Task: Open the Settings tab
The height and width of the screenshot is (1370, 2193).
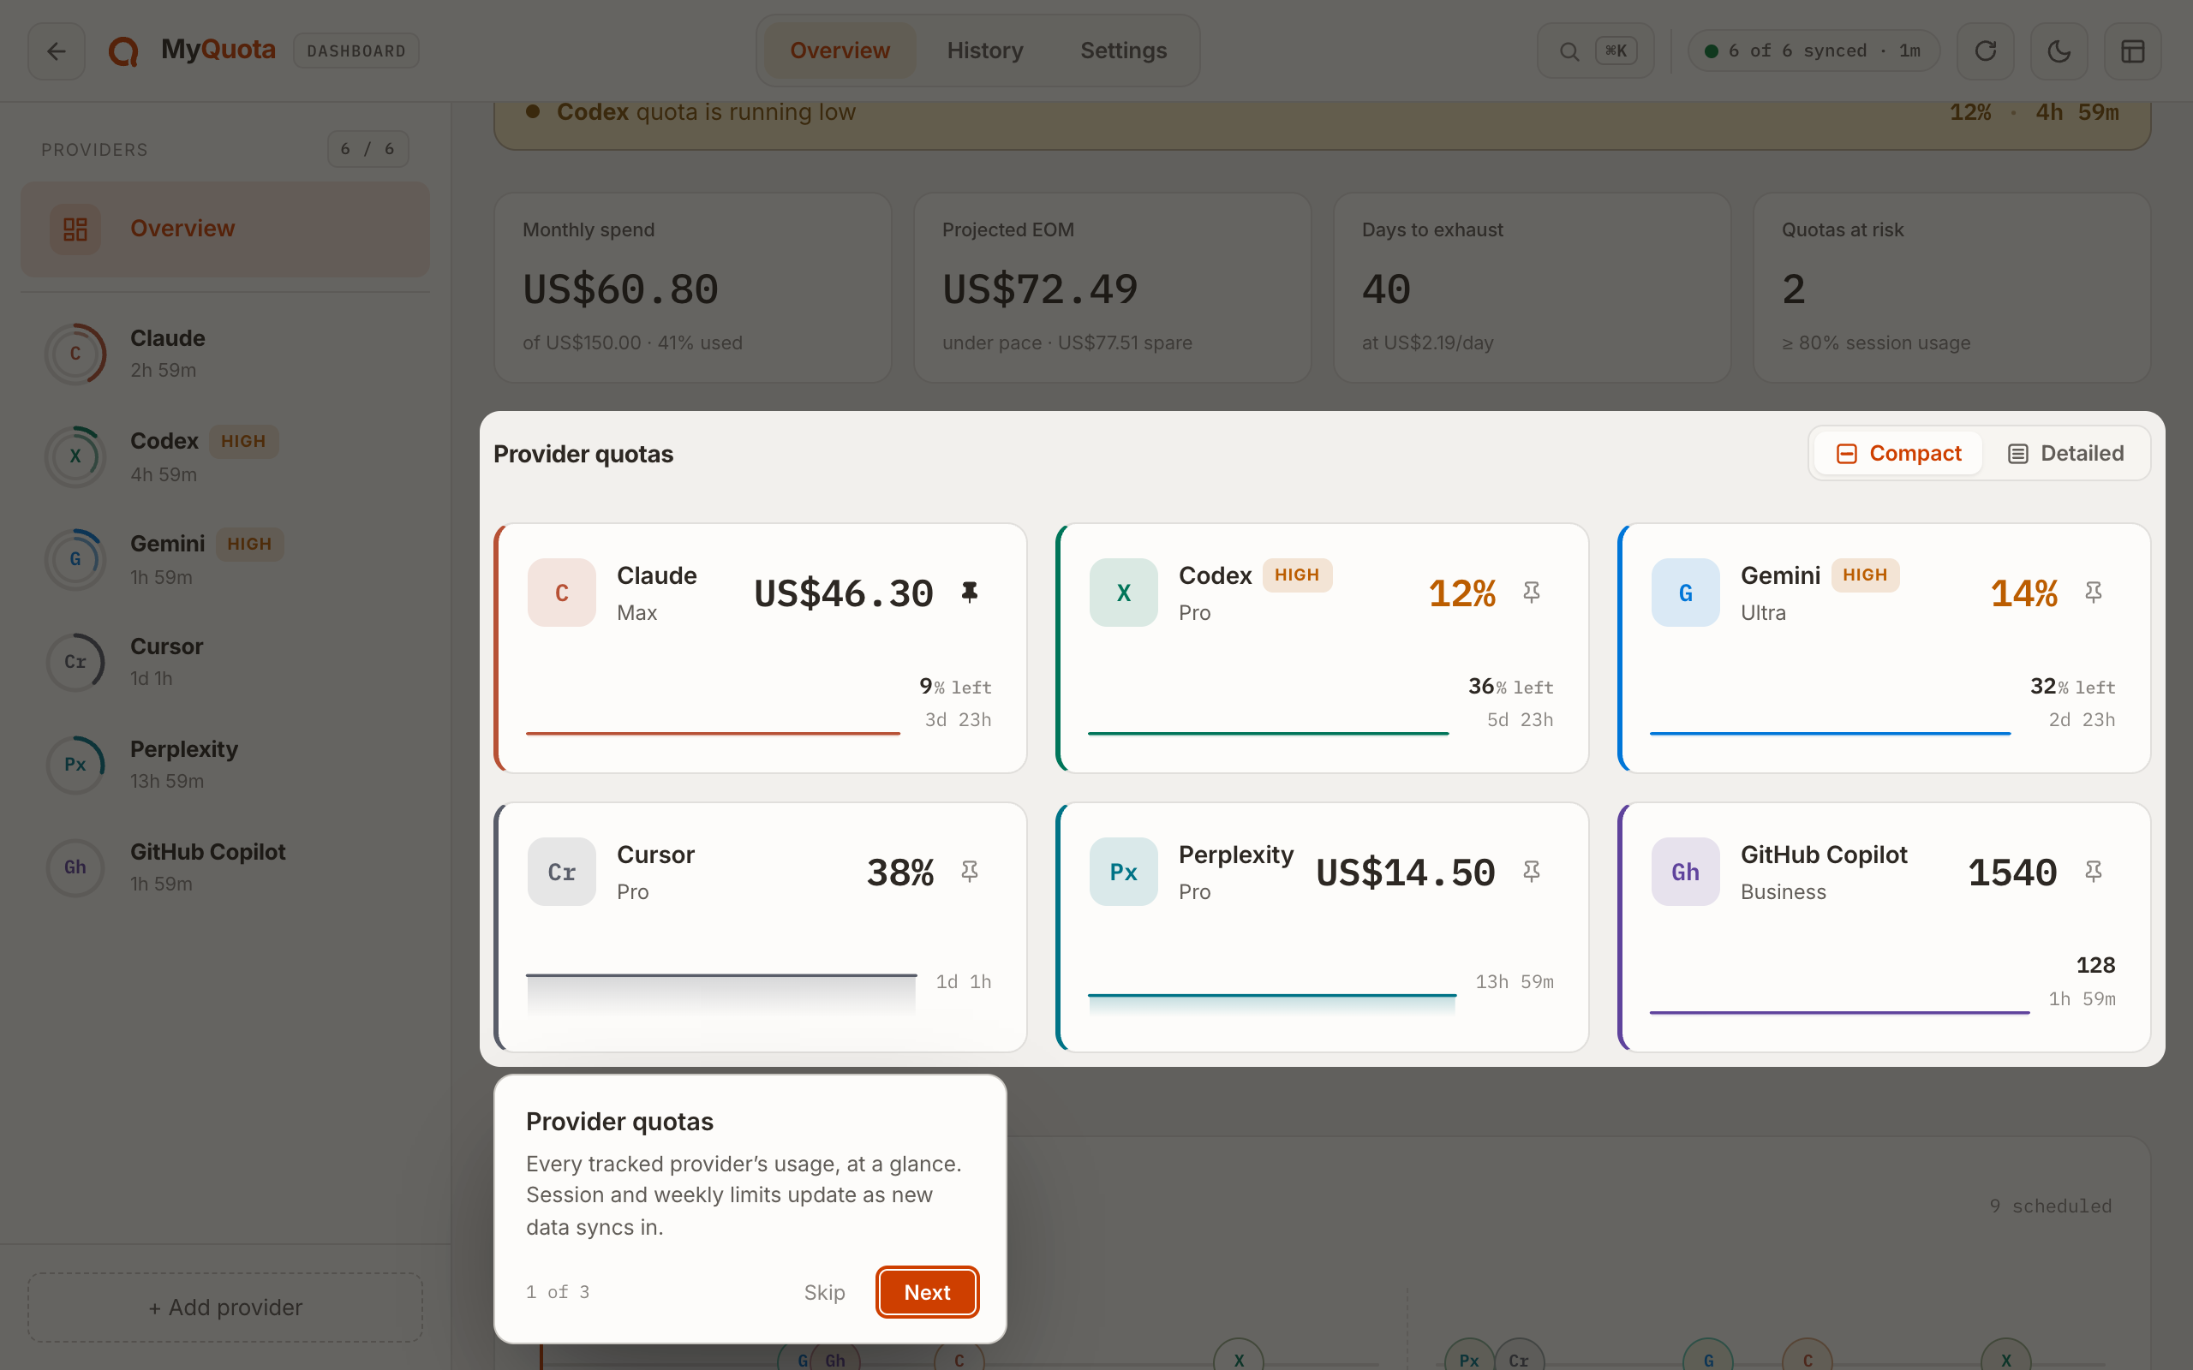Action: [x=1123, y=51]
